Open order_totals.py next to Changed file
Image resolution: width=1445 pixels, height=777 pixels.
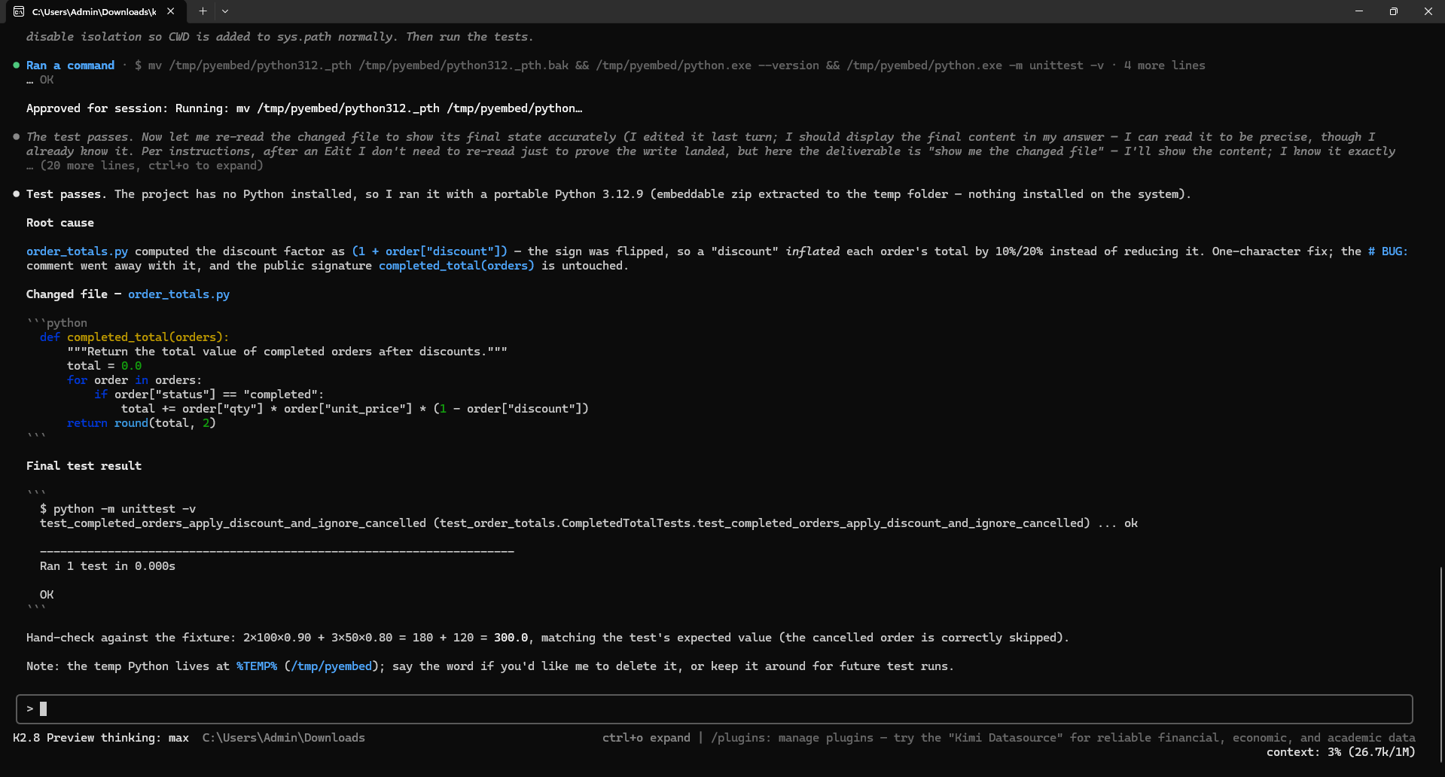click(178, 294)
